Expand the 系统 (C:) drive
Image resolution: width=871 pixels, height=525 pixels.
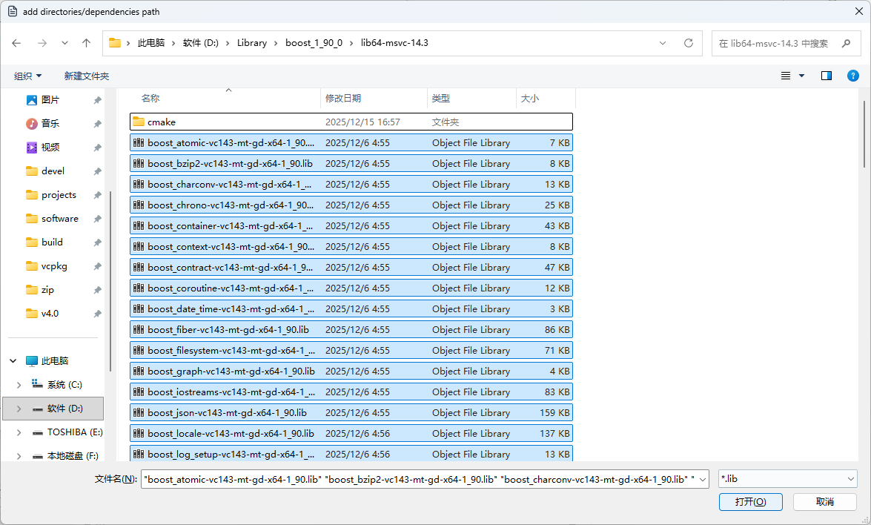coord(19,384)
